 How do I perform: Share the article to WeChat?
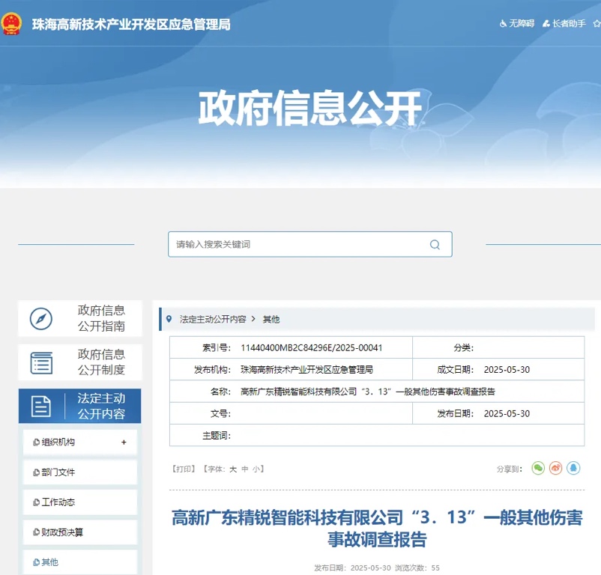[x=538, y=468]
